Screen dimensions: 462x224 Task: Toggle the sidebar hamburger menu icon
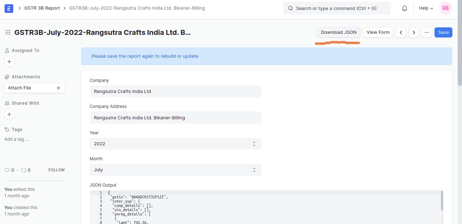[x=7, y=32]
